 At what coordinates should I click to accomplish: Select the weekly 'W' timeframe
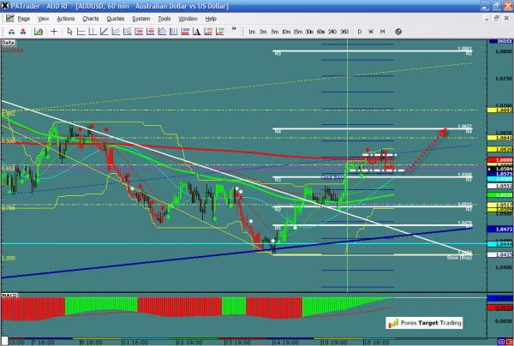tap(371, 31)
